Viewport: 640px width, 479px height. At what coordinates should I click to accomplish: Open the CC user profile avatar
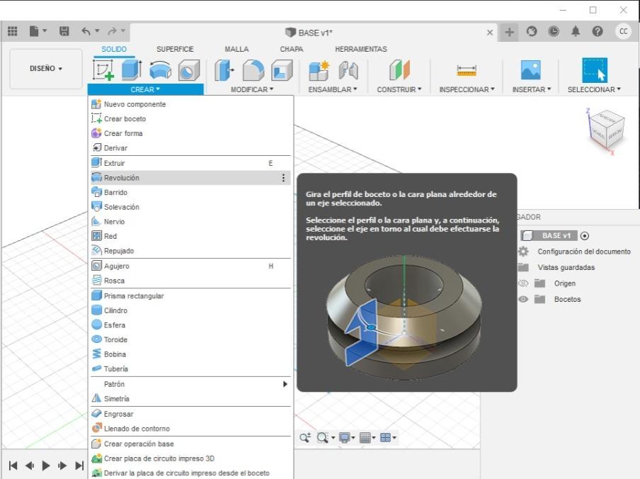[623, 31]
